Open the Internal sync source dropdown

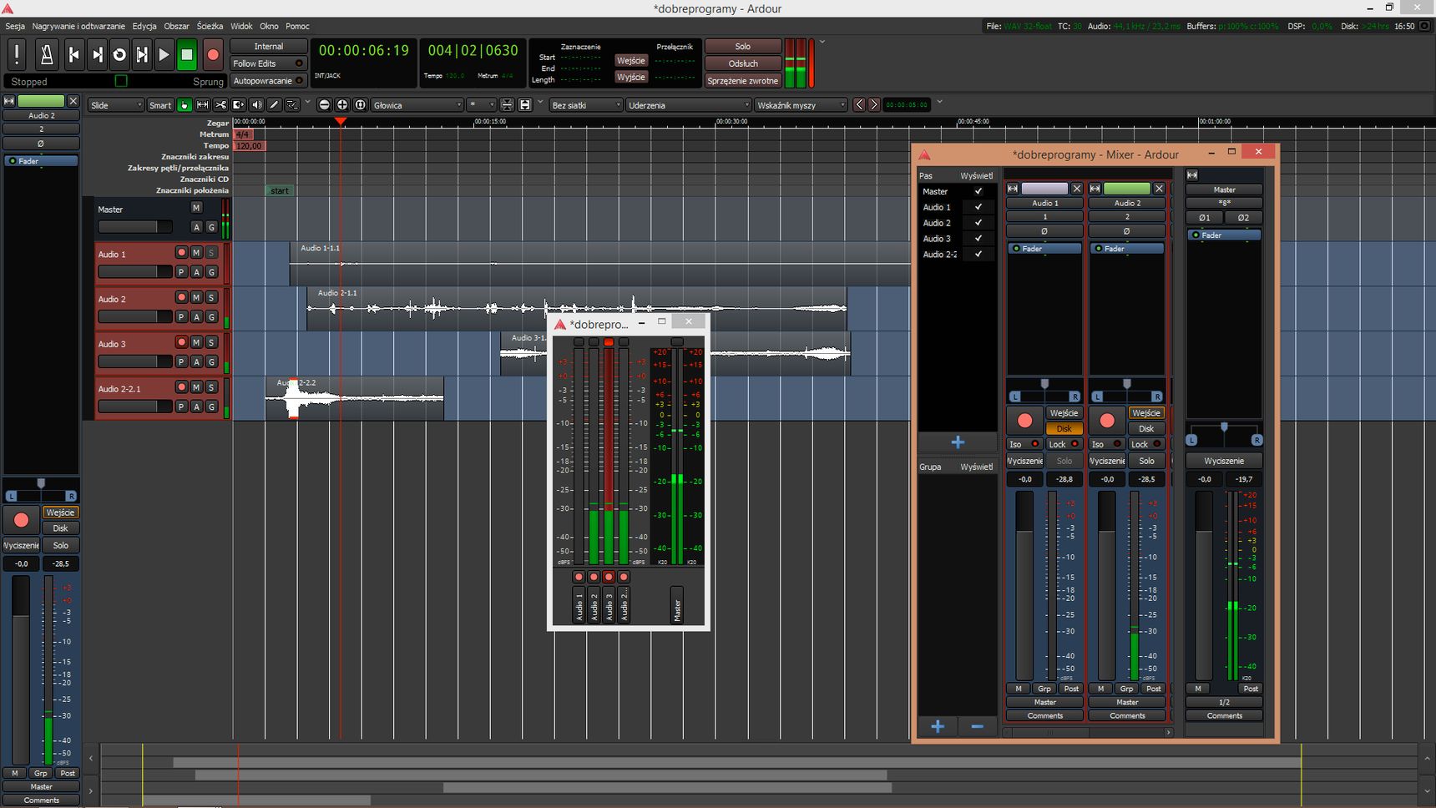coord(268,47)
